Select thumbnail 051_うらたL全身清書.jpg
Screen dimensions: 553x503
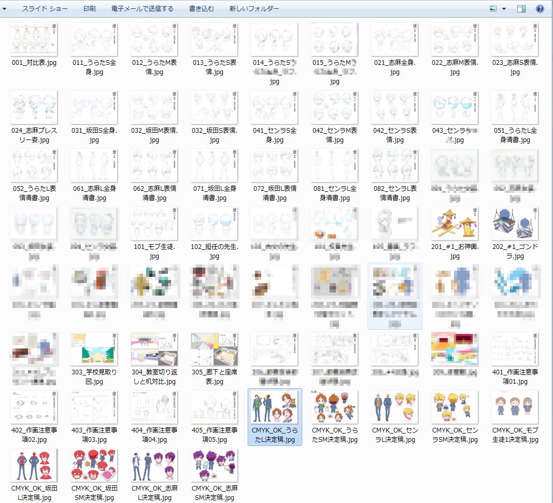(515, 108)
